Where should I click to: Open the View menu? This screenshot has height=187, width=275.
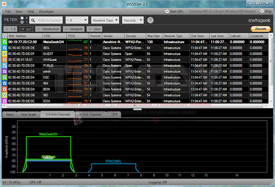coord(19,11)
